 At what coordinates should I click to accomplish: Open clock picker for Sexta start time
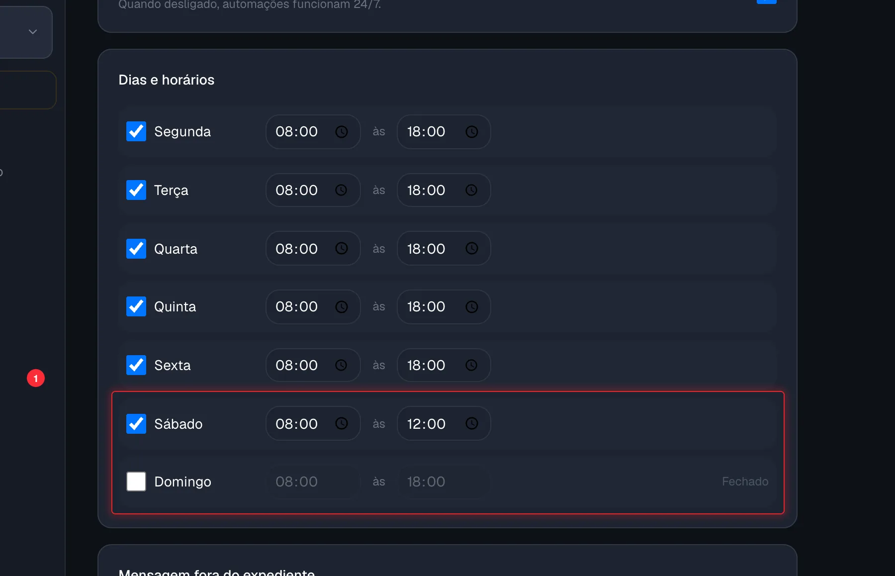(342, 365)
